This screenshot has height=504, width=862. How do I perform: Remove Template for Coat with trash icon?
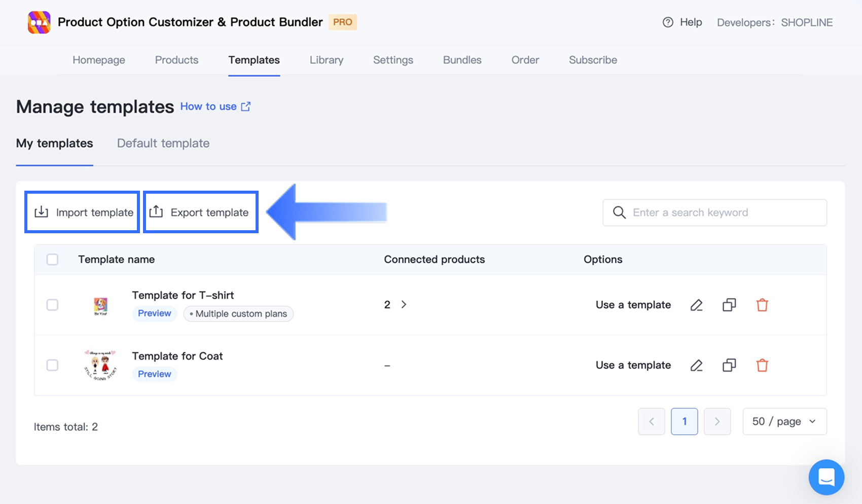(762, 365)
